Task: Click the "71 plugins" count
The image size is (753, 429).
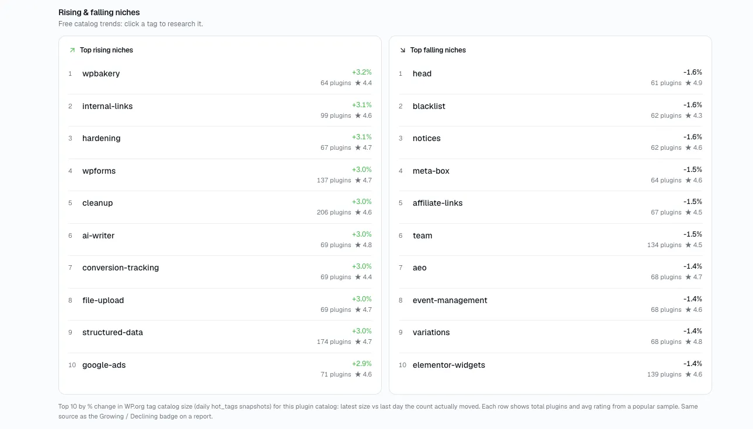Action: (336, 374)
